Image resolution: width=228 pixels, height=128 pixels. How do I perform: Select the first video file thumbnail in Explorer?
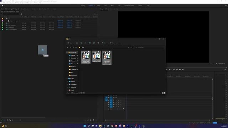tap(86, 57)
